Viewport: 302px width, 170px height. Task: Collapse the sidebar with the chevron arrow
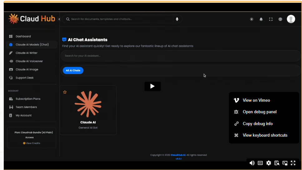(x=59, y=19)
